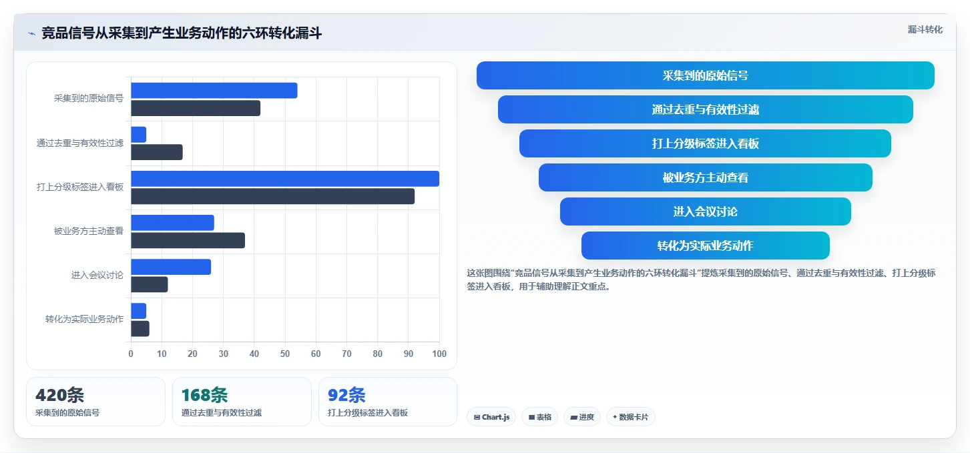This screenshot has width=970, height=453.
Task: Click the x-axis tick label 100
Action: (x=439, y=354)
